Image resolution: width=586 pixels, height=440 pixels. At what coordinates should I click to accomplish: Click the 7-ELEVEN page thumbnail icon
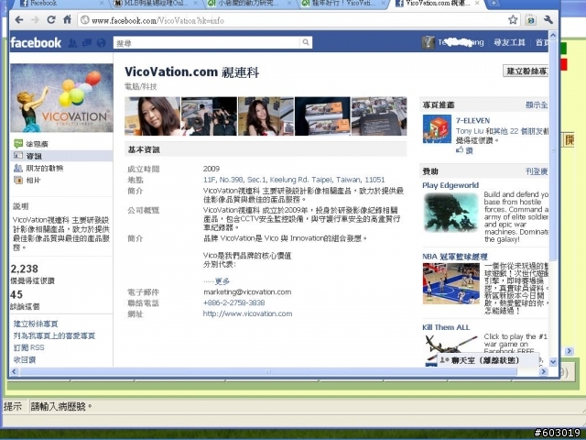coord(437,129)
